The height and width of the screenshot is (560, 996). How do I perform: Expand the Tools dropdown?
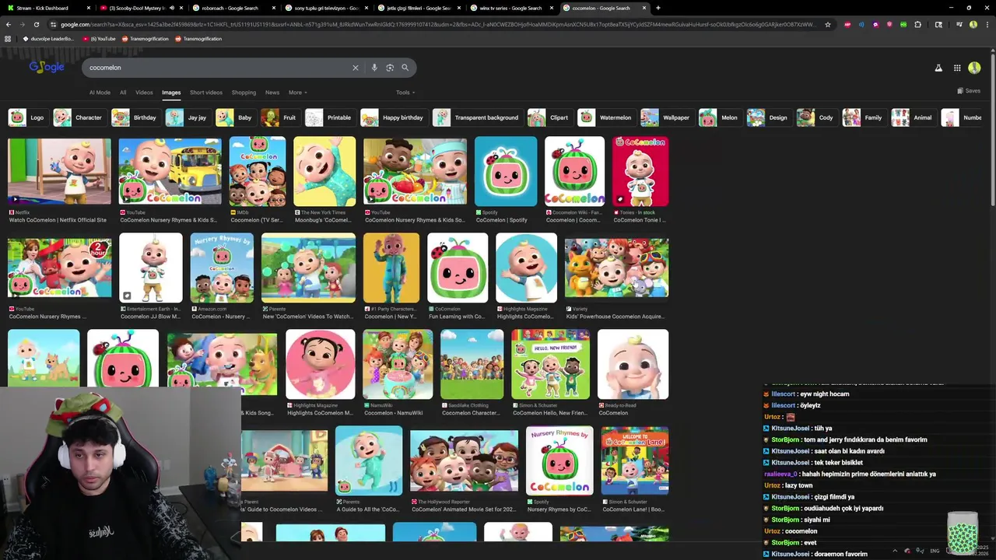pyautogui.click(x=405, y=93)
